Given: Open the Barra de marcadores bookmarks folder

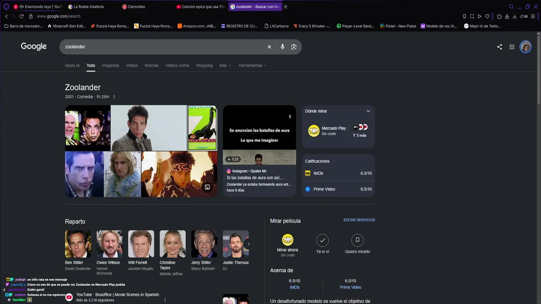Looking at the screenshot, I should pyautogui.click(x=23, y=26).
